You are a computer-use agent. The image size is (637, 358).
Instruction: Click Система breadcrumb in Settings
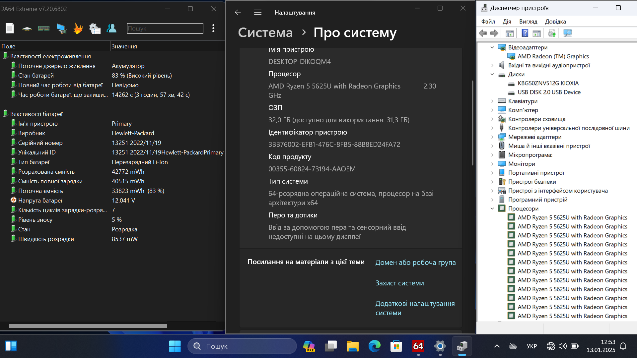pyautogui.click(x=265, y=32)
